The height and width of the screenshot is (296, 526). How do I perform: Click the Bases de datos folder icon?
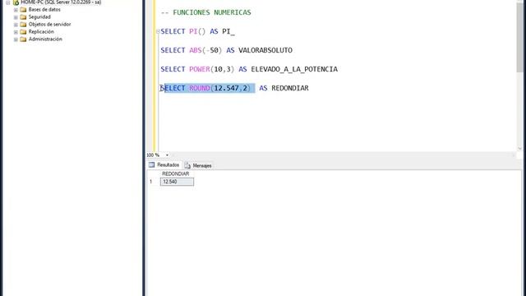click(23, 10)
